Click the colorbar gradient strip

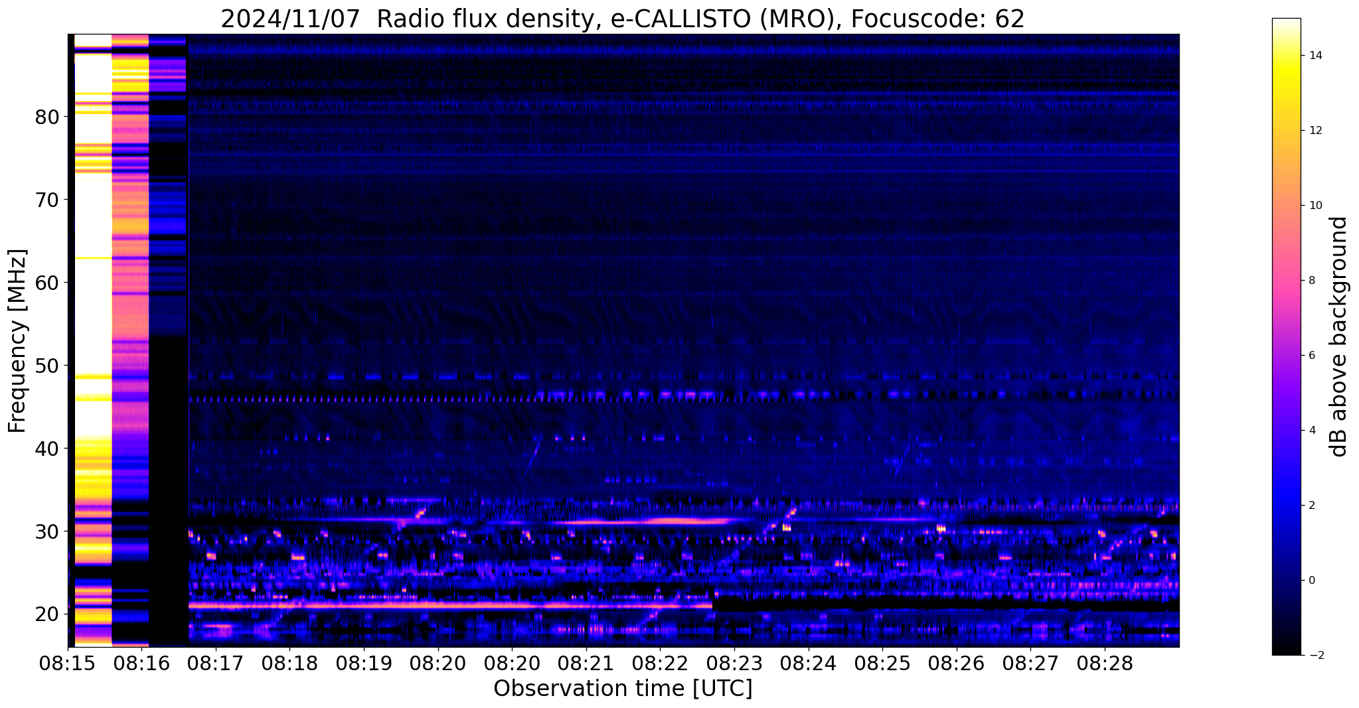[x=1286, y=336]
